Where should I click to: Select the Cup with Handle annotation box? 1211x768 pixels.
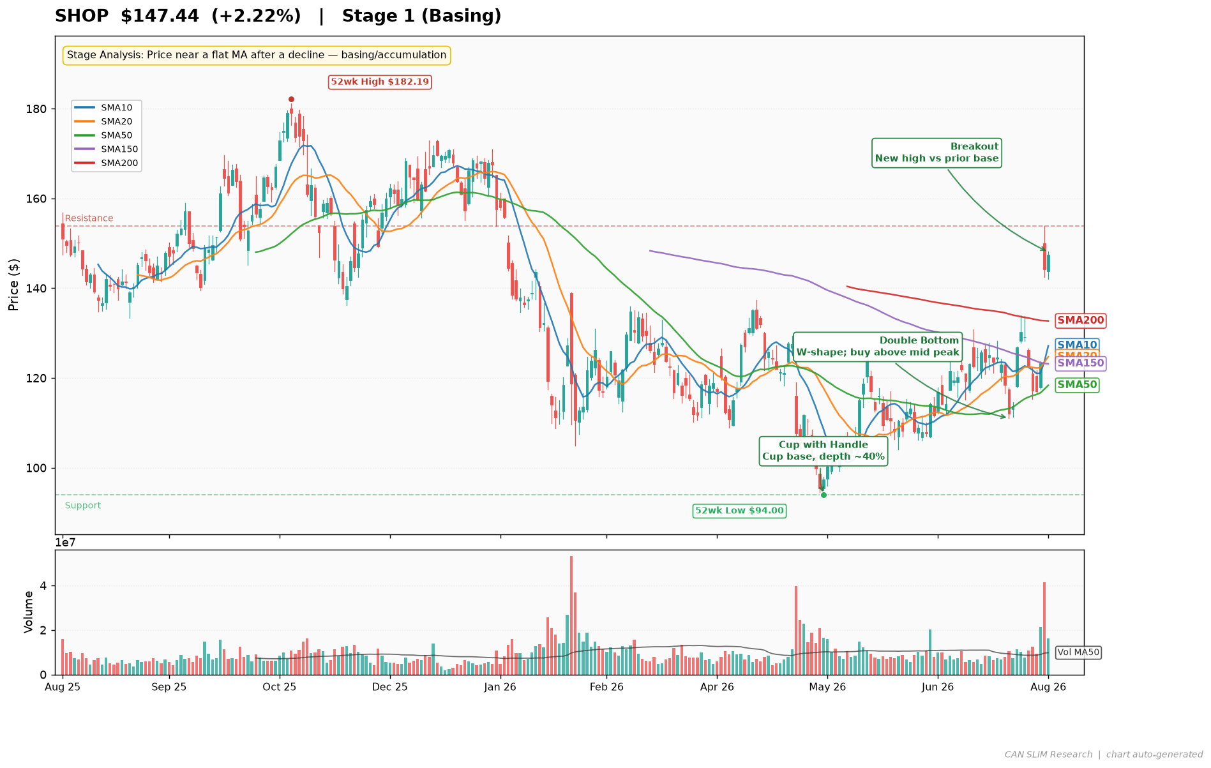click(824, 451)
